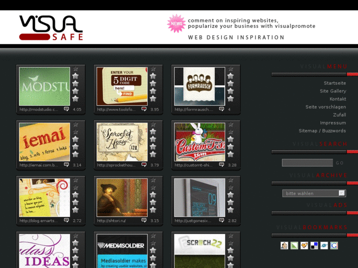Open Site Gallery menu item

[x=333, y=91]
